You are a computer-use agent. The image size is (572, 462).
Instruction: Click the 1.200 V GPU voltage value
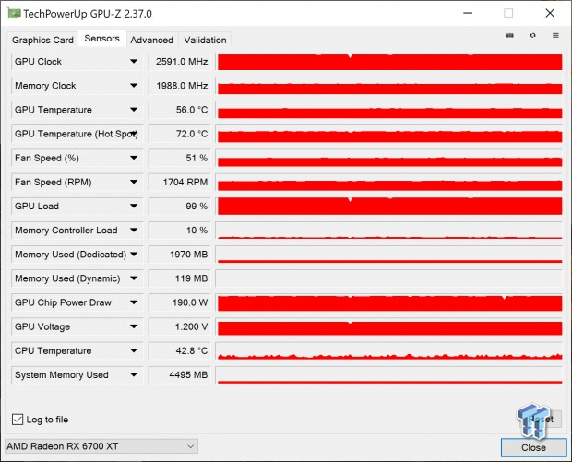pos(180,326)
